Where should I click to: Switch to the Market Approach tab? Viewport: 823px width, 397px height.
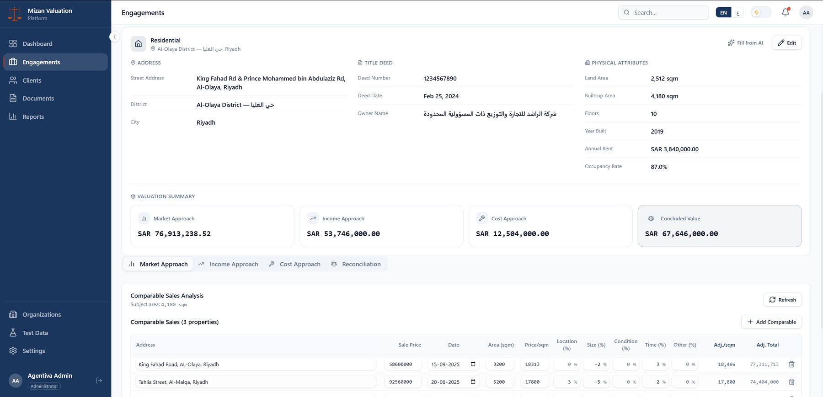(158, 264)
